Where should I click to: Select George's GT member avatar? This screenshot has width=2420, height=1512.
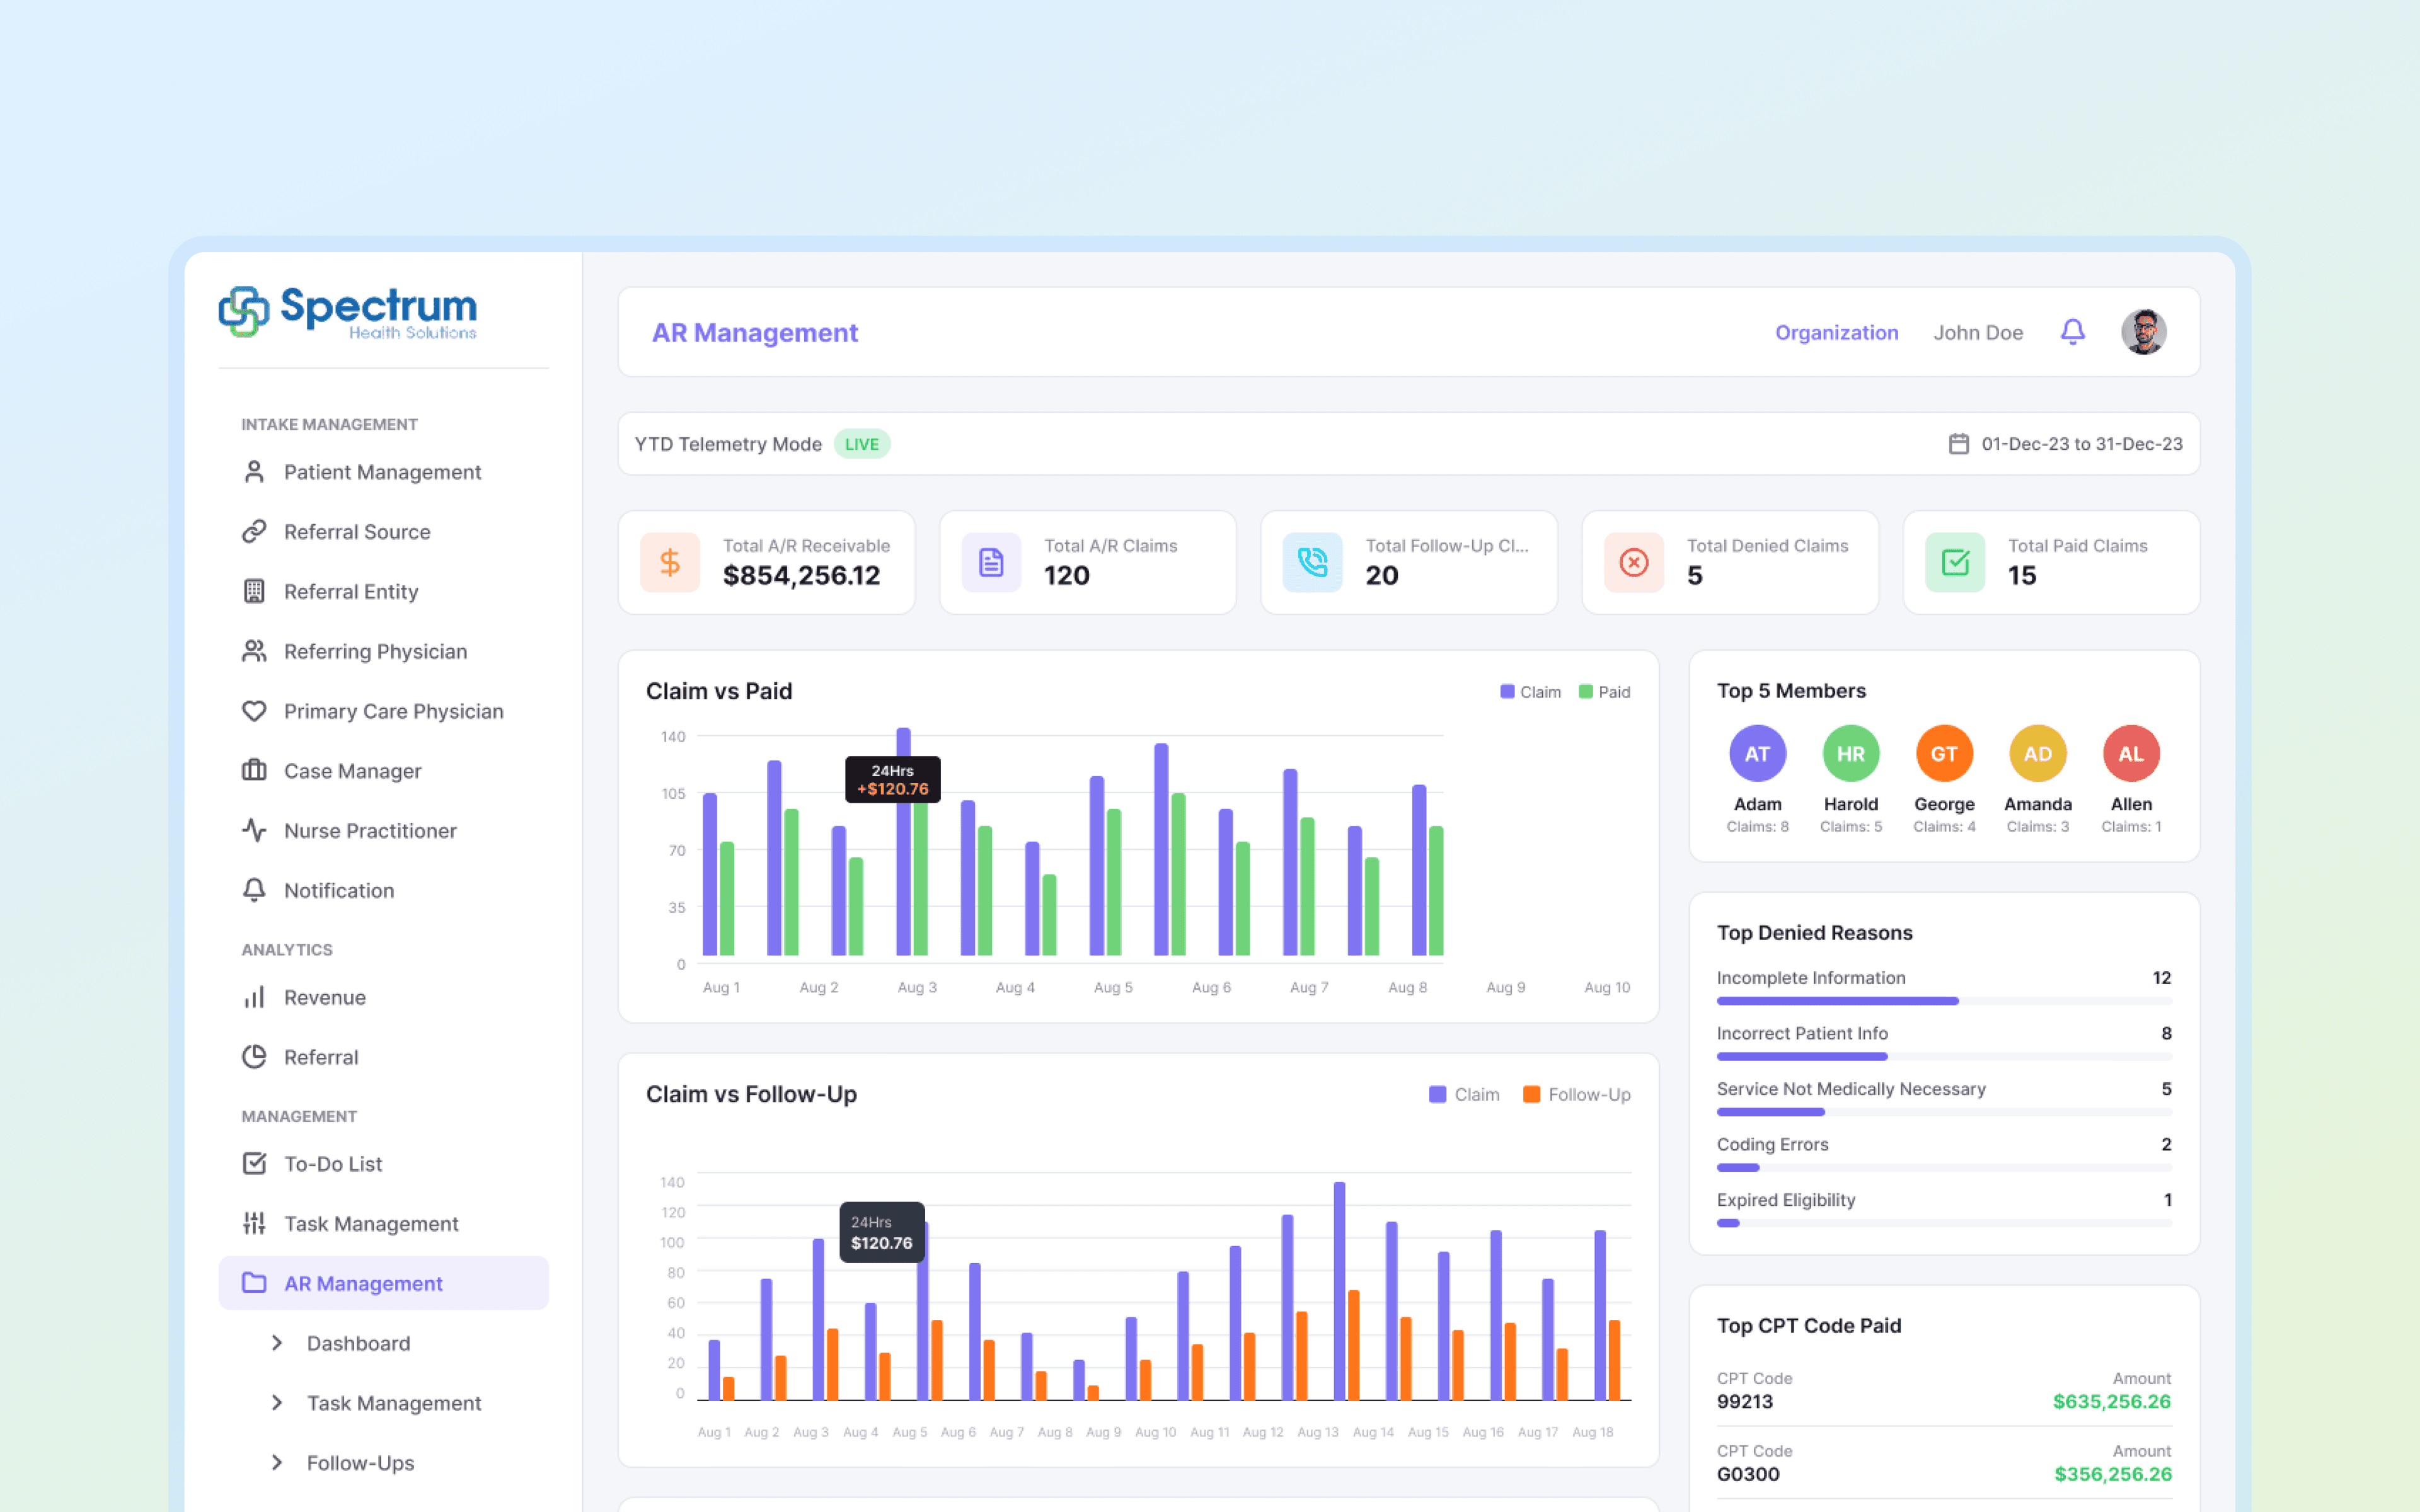(1944, 754)
